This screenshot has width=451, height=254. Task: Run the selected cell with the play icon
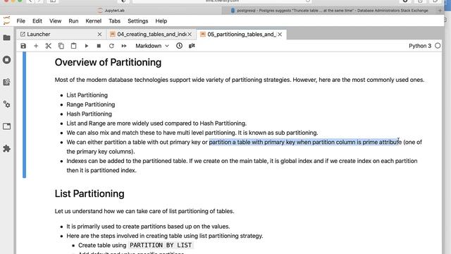tap(86, 46)
